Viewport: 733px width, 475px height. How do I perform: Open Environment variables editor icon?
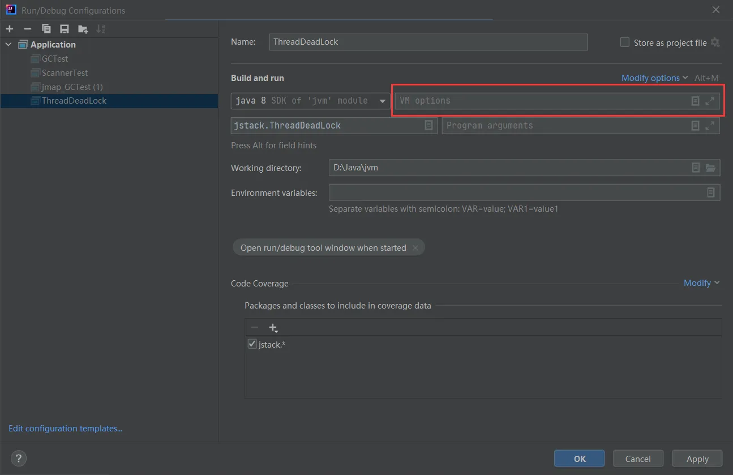tap(711, 192)
